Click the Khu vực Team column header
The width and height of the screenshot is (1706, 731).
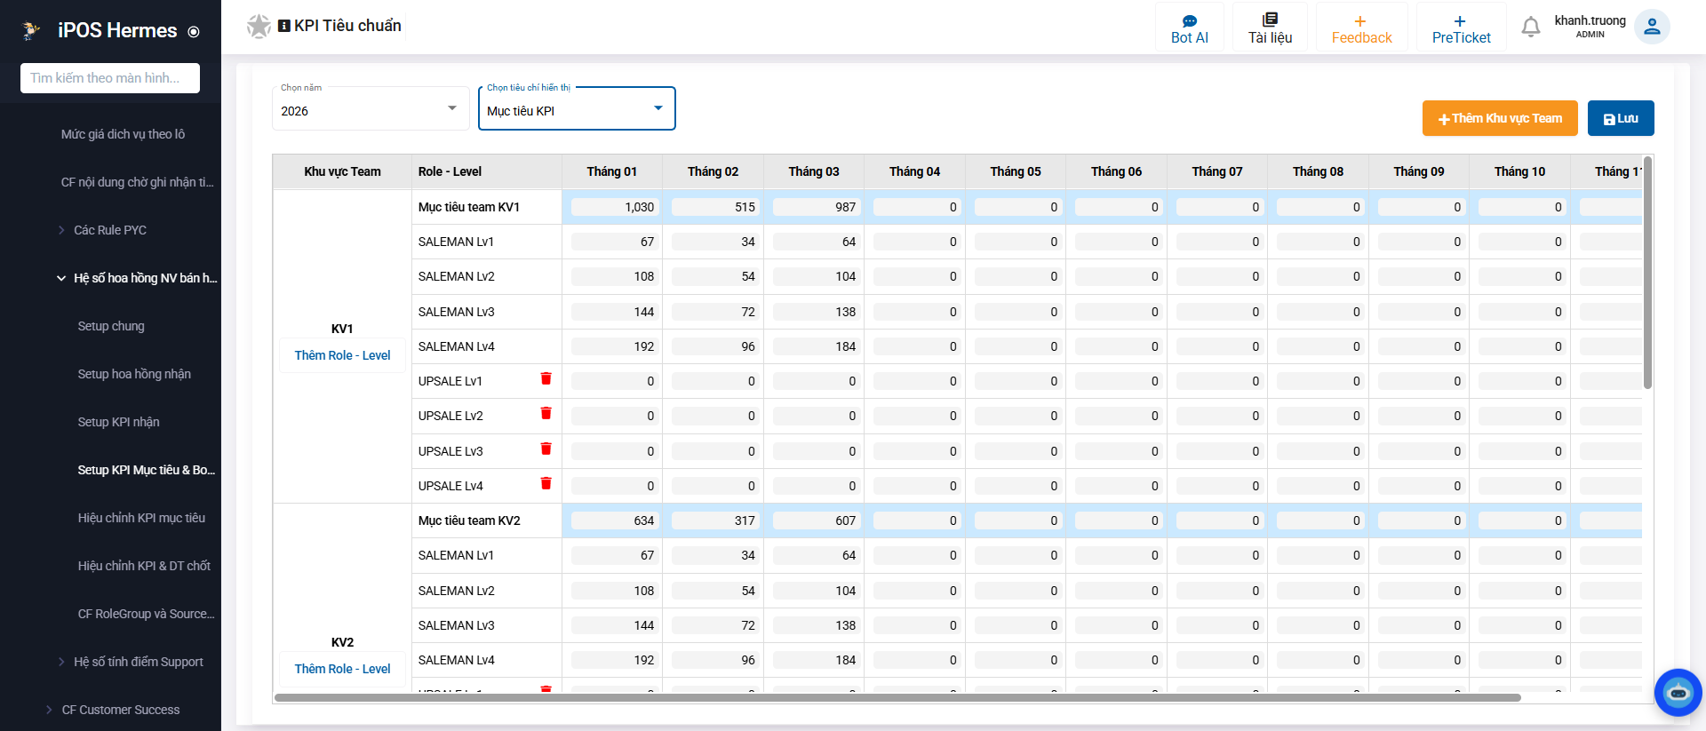[x=342, y=171]
